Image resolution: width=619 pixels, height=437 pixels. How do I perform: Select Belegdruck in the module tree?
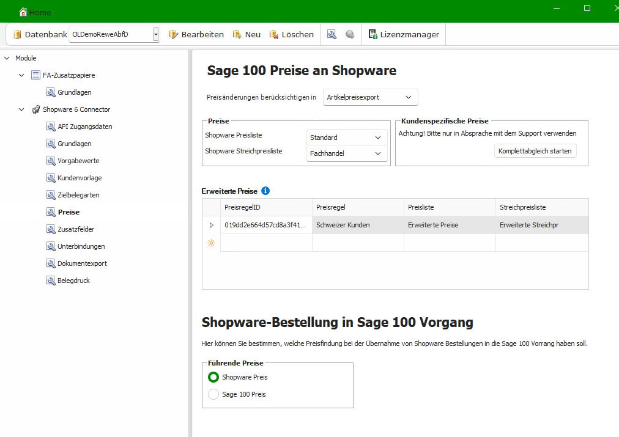click(x=74, y=281)
